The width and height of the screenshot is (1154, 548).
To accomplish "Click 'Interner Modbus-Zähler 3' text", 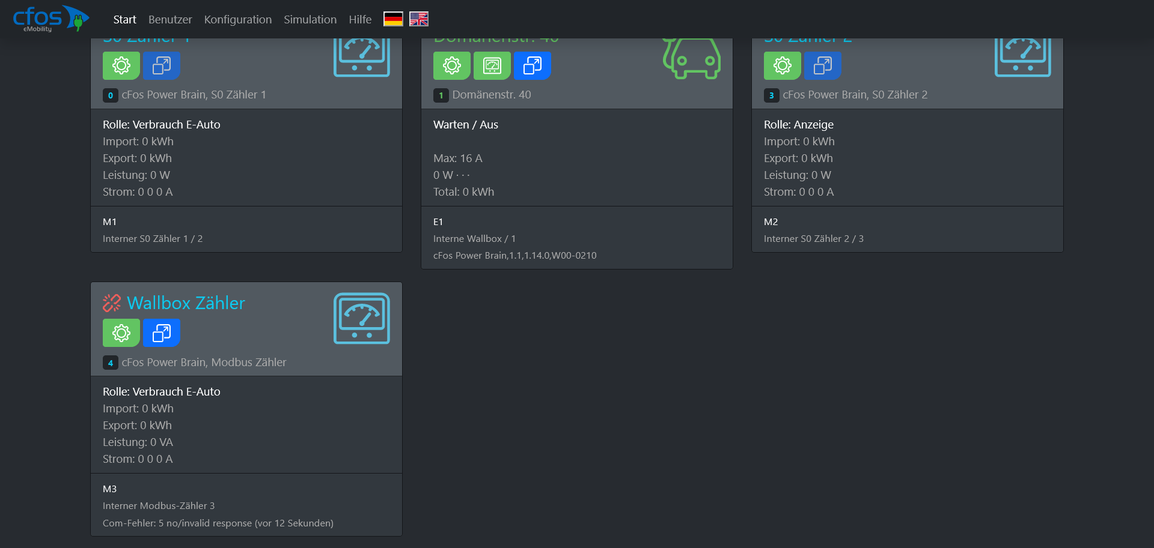I will point(159,506).
